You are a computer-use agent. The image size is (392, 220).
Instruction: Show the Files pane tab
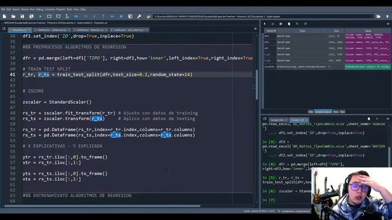click(342, 112)
